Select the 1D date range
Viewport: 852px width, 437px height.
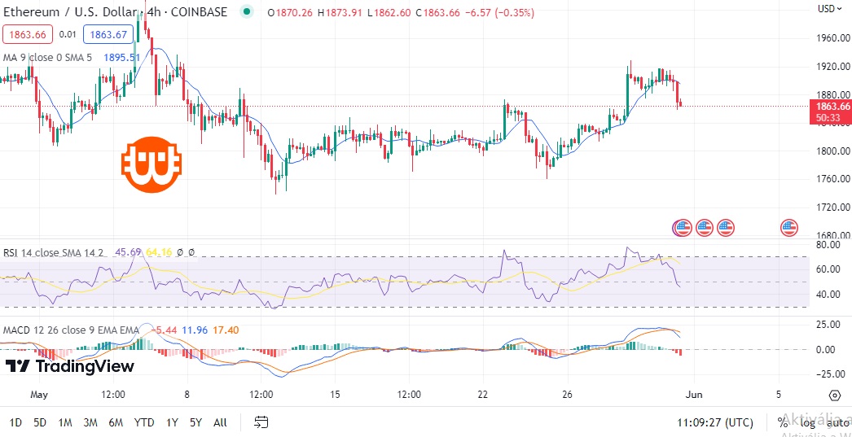click(15, 422)
